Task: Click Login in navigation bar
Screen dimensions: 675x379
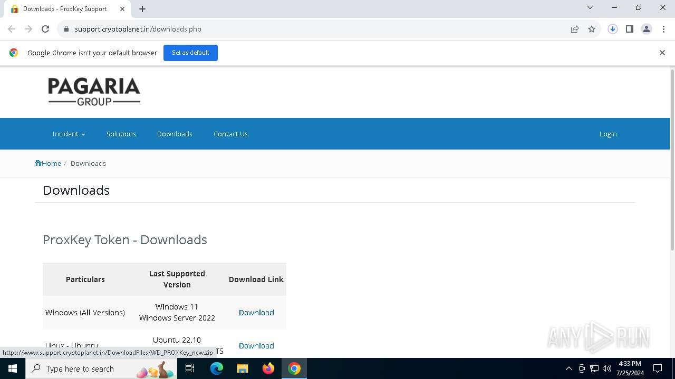Action: coord(608,134)
